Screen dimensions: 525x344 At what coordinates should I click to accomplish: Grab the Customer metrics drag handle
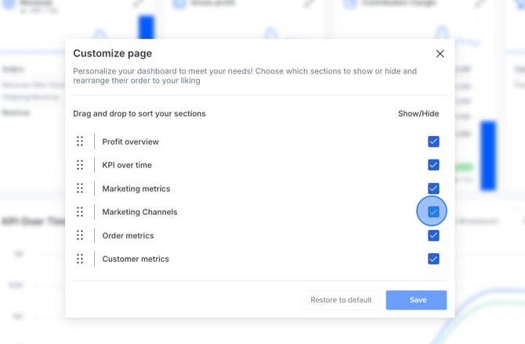pyautogui.click(x=80, y=259)
